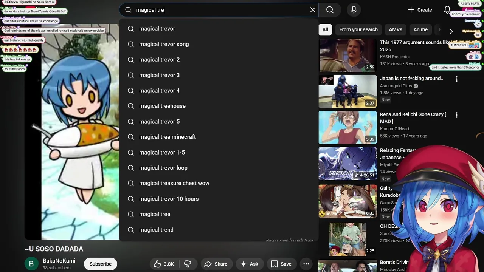Viewport: 484px width, 272px height.
Task: Select suggestion "magical trevor 3"
Action: click(x=219, y=75)
